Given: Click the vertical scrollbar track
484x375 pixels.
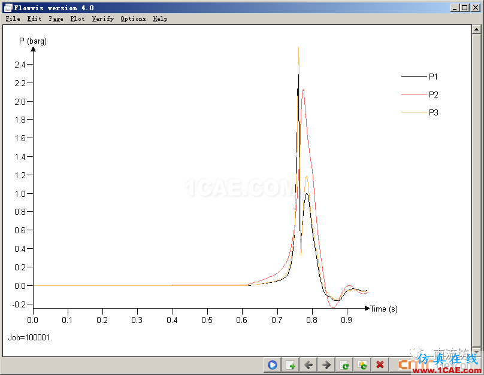Looking at the screenshot, I should (476, 190).
